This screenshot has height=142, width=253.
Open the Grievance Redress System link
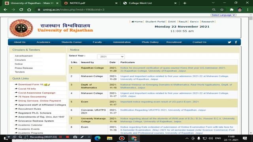(36, 121)
